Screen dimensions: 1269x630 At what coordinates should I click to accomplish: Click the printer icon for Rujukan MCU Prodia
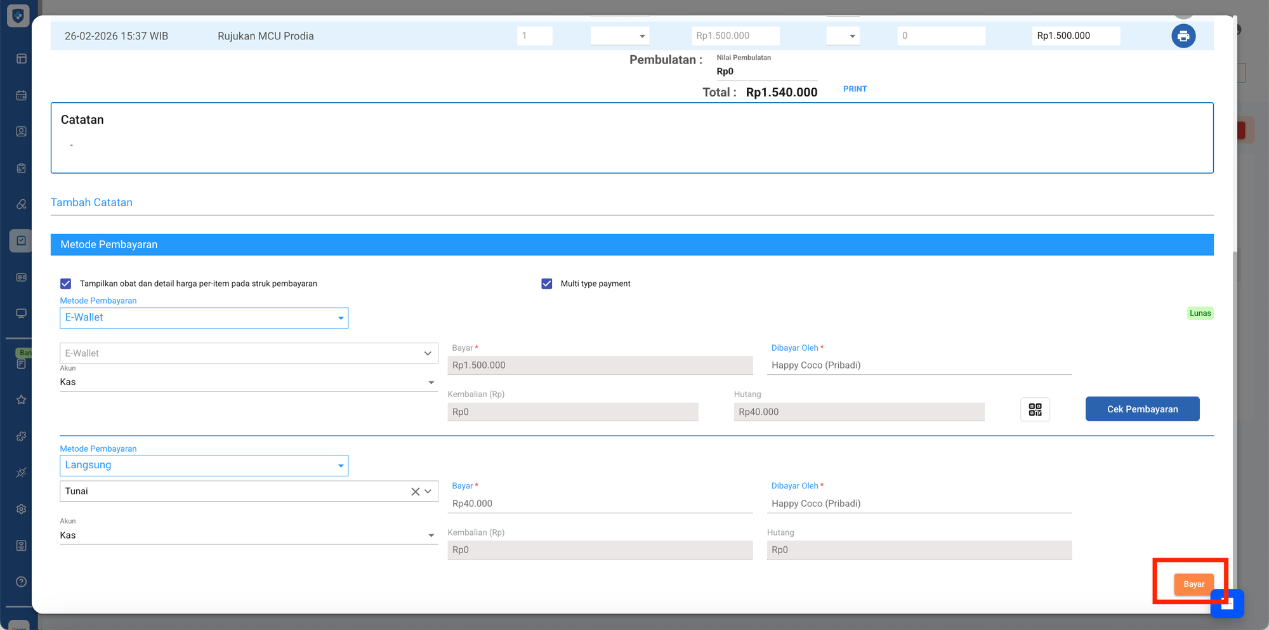click(1183, 36)
